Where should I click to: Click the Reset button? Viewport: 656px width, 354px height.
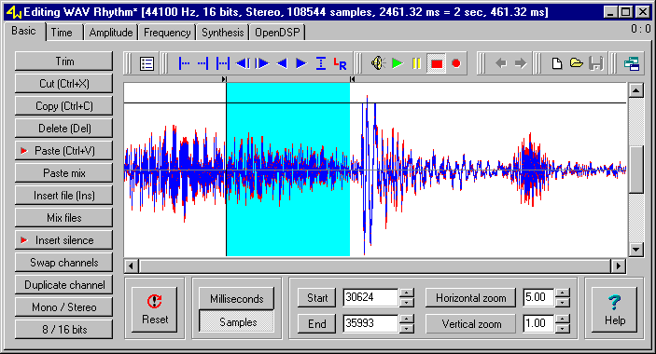[x=154, y=309]
